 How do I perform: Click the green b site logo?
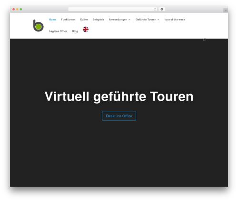click(39, 26)
